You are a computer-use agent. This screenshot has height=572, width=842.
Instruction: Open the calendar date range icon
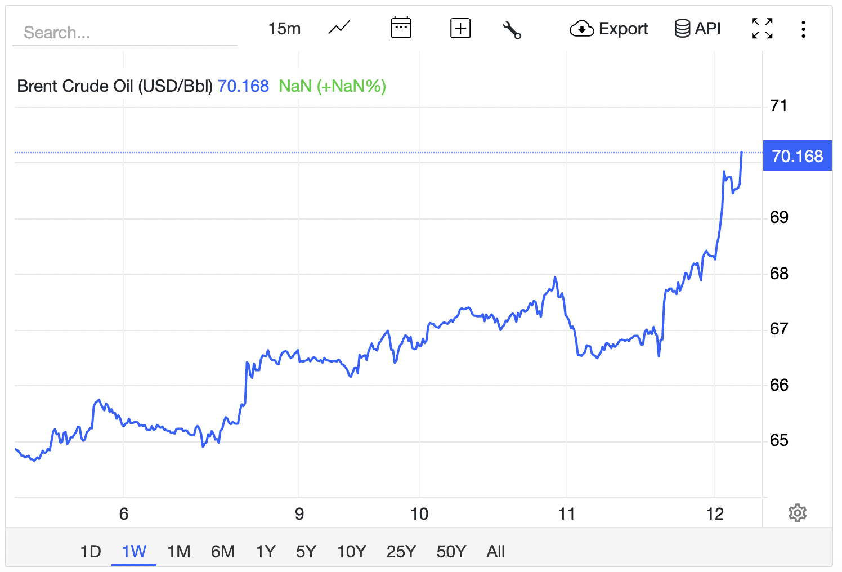(x=401, y=28)
